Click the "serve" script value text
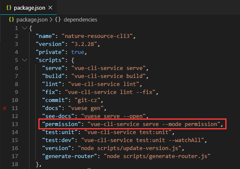Viewport: 240px width, 169px height. (108, 68)
